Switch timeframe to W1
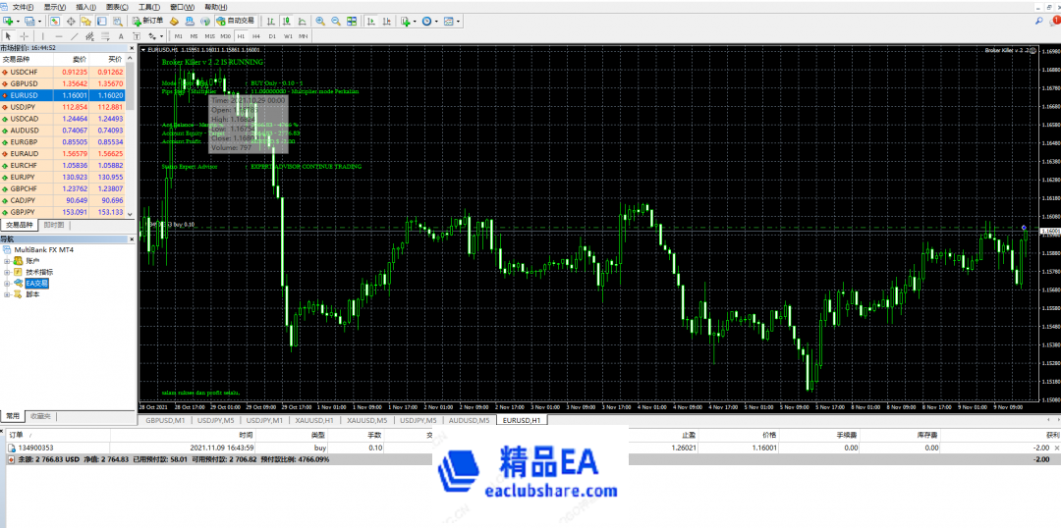Viewport: 1061px width, 528px height. click(x=288, y=36)
